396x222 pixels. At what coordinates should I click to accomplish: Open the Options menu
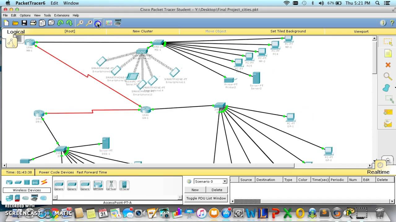click(x=25, y=15)
